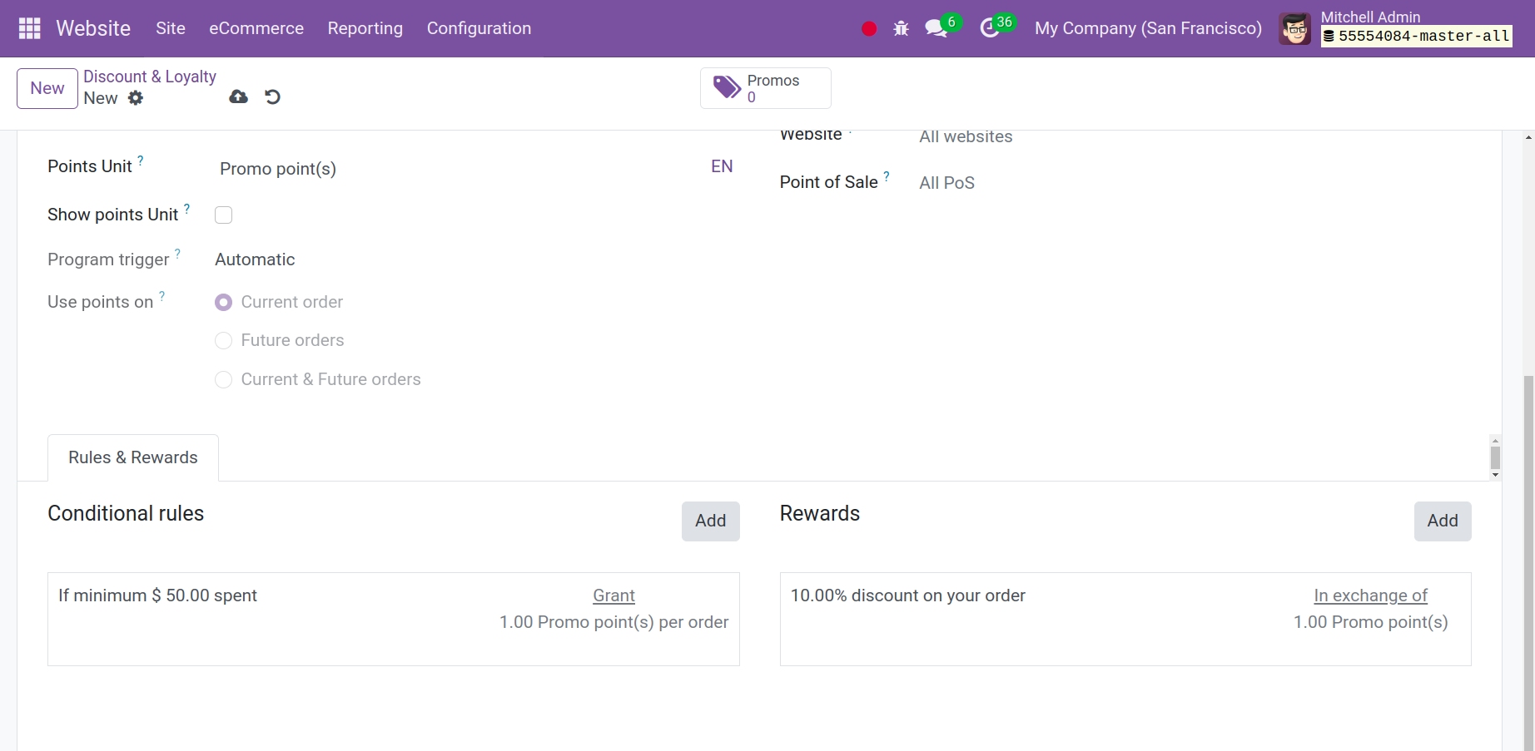Select the Rules & Rewards tab
The width and height of the screenshot is (1535, 751).
point(133,457)
